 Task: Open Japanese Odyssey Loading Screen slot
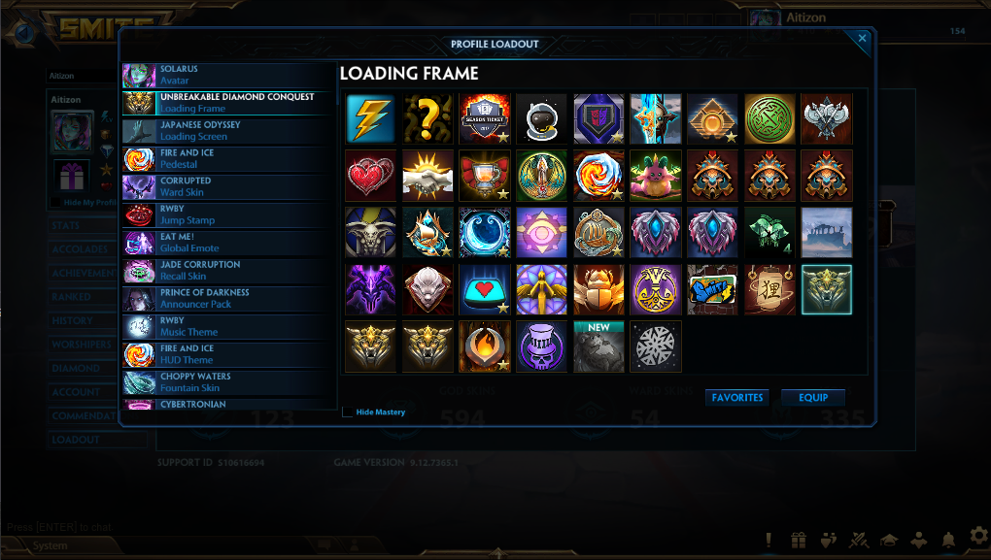[x=228, y=131]
